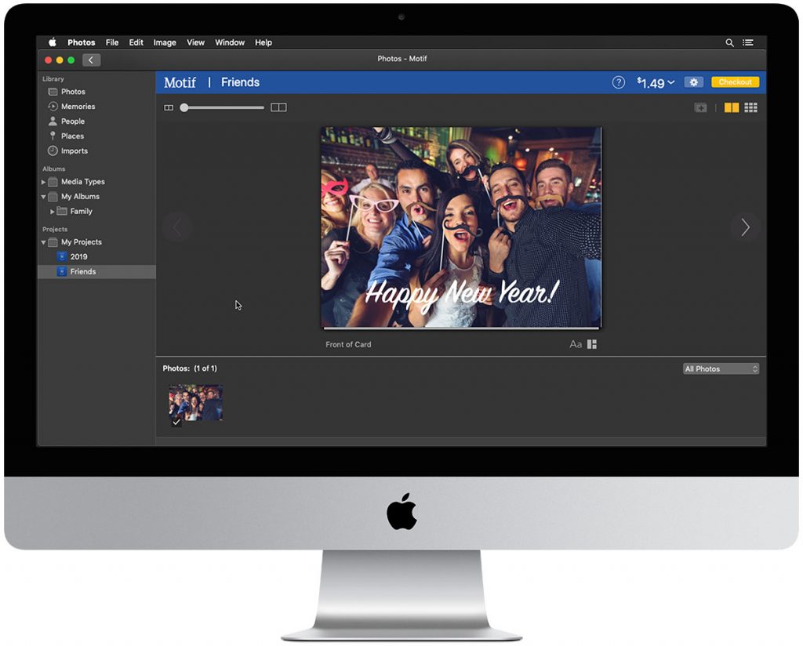
Task: Select the party photo thumbnail in tray
Action: coord(195,403)
